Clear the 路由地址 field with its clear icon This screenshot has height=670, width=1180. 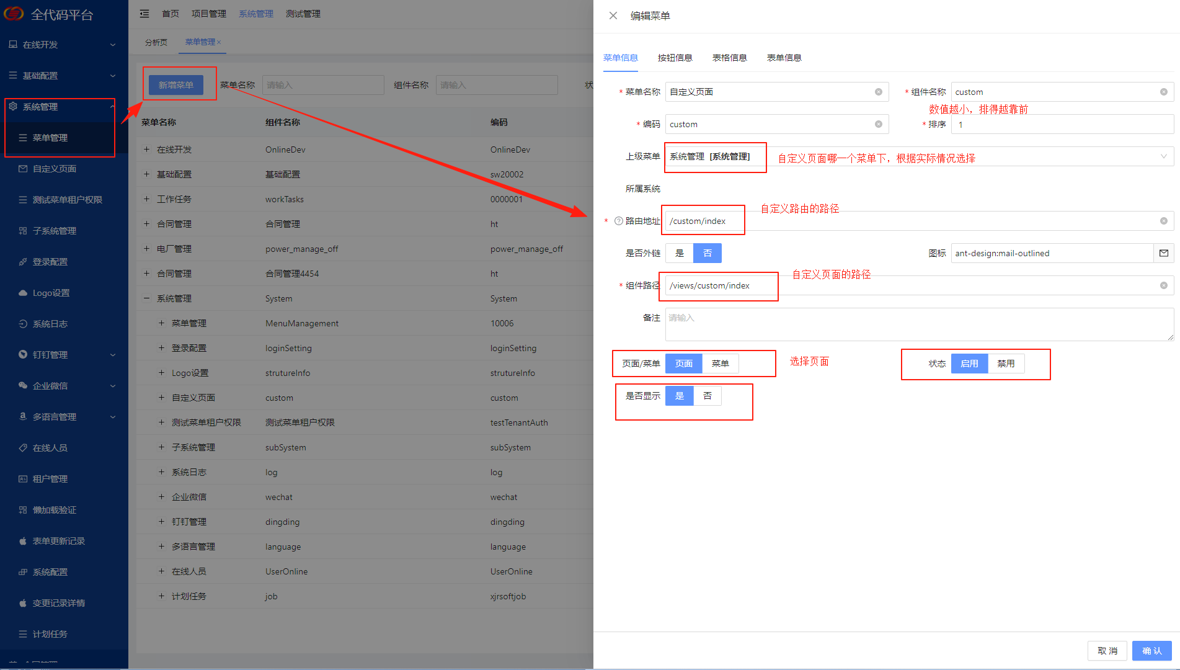1163,221
